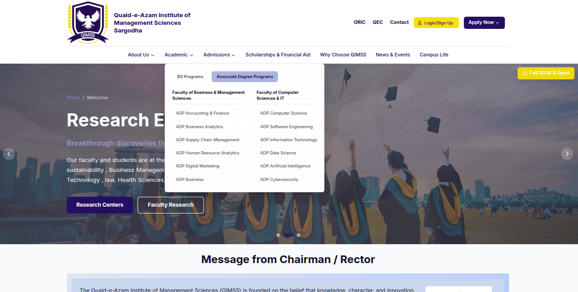Expand the Admissions dropdown menu
The height and width of the screenshot is (292, 578).
click(219, 55)
